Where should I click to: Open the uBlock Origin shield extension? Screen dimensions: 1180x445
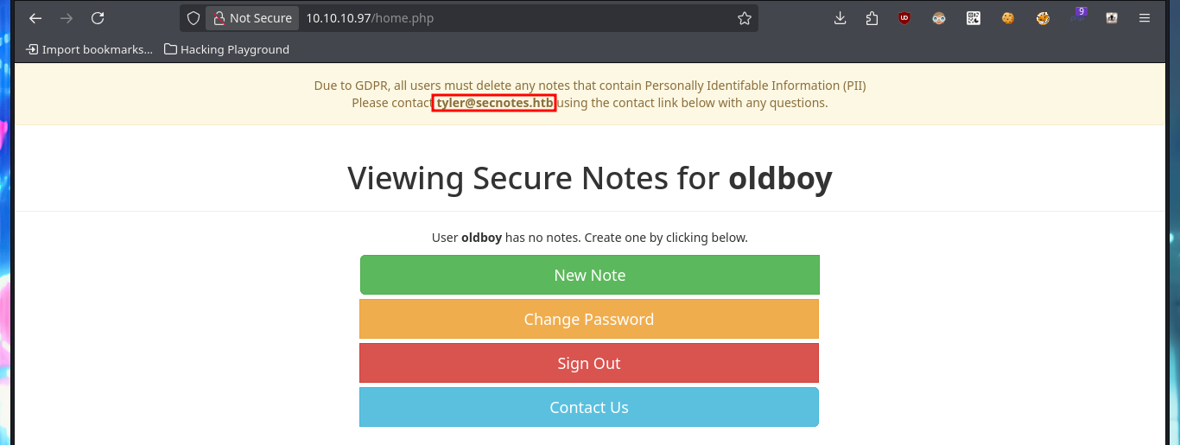point(904,18)
